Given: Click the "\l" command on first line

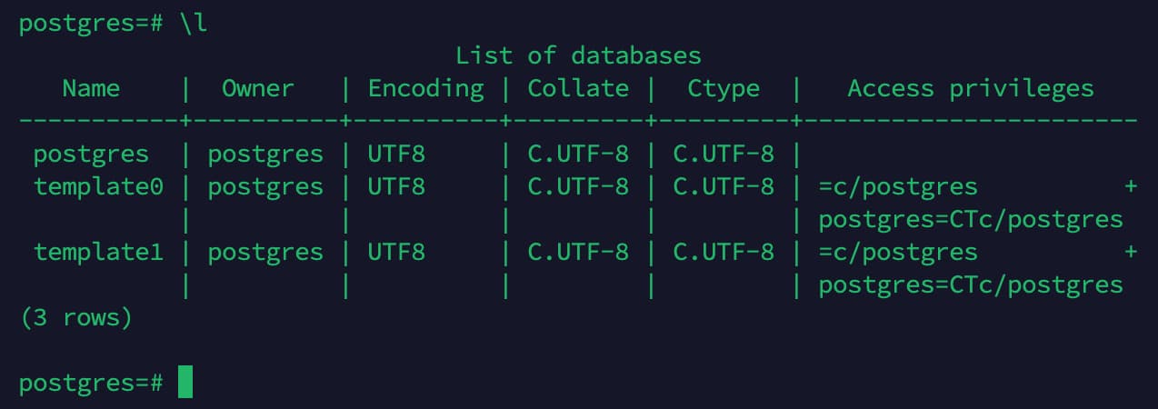Looking at the screenshot, I should [193, 24].
